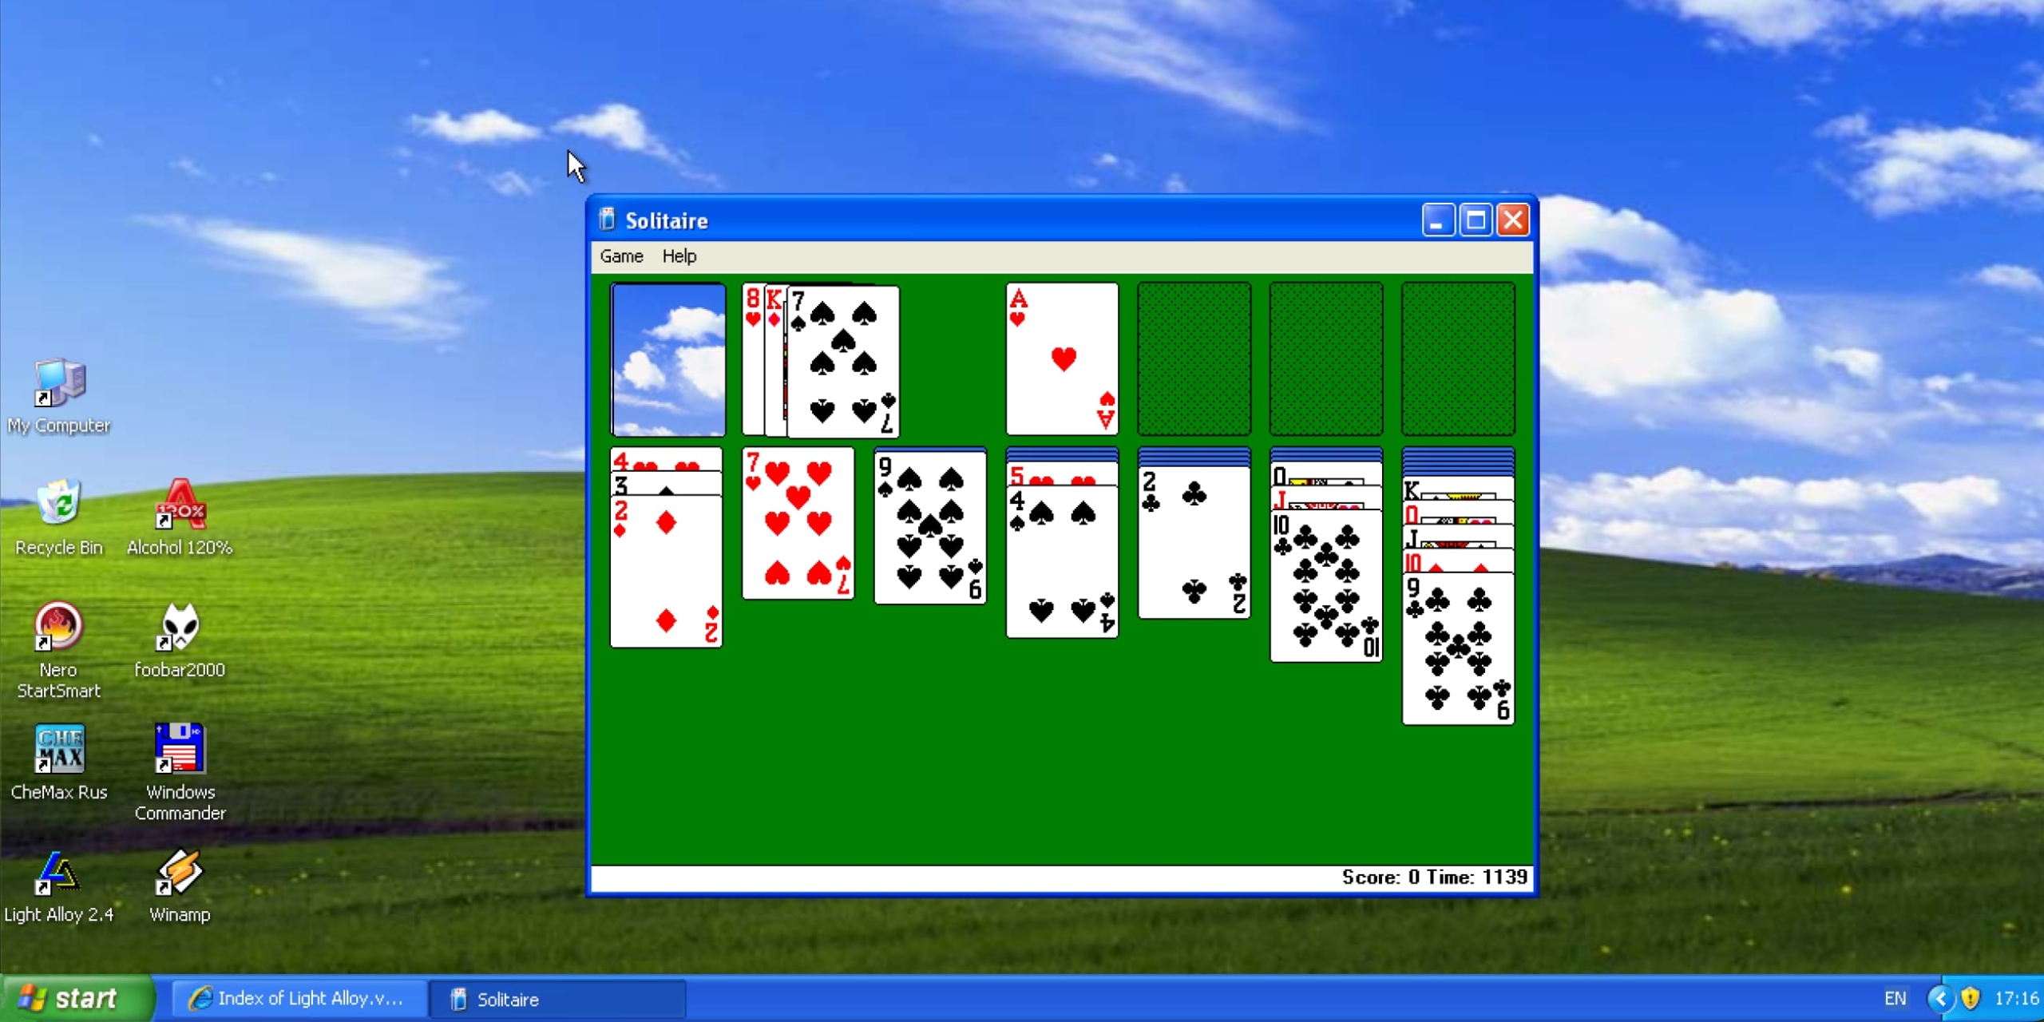This screenshot has height=1022, width=2044.
Task: Select the 9 of spades tableau card
Action: (930, 528)
